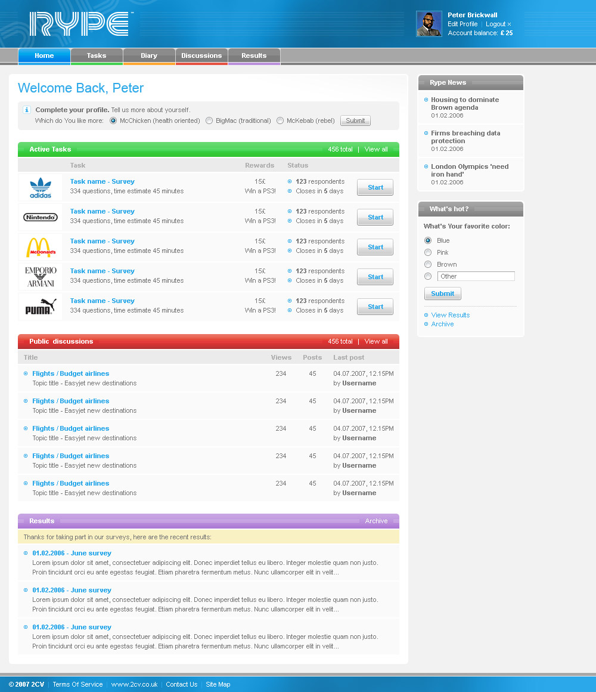This screenshot has height=692, width=596.
Task: Open the Diary tab
Action: coord(149,56)
